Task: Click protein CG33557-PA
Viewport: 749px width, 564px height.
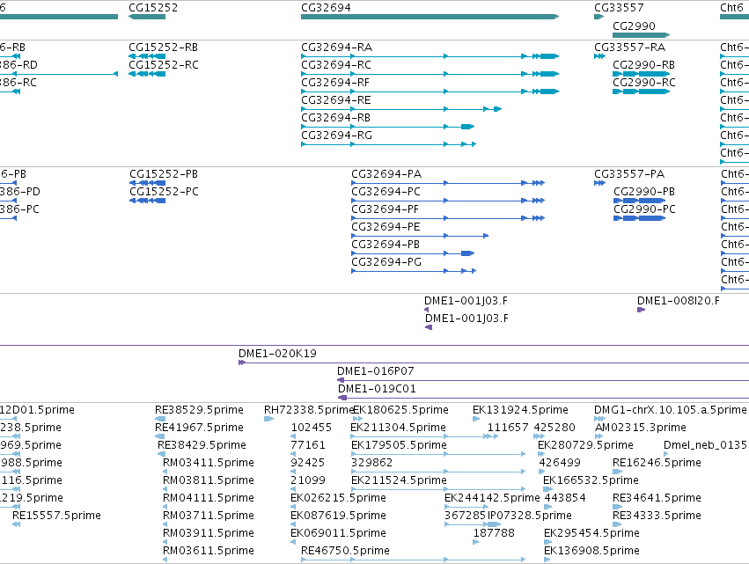Action: (629, 174)
